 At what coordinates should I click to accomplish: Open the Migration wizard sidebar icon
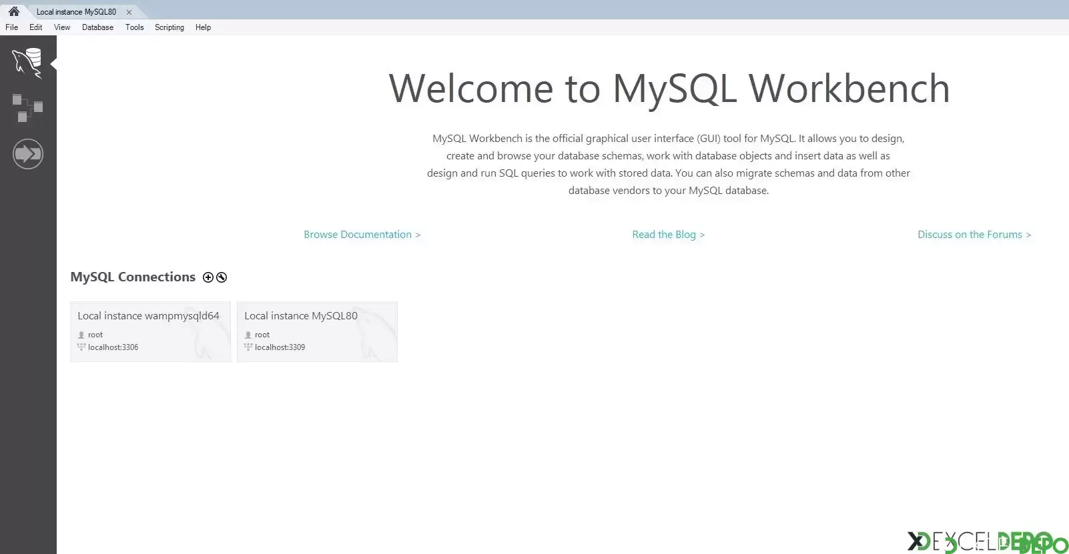click(x=27, y=154)
